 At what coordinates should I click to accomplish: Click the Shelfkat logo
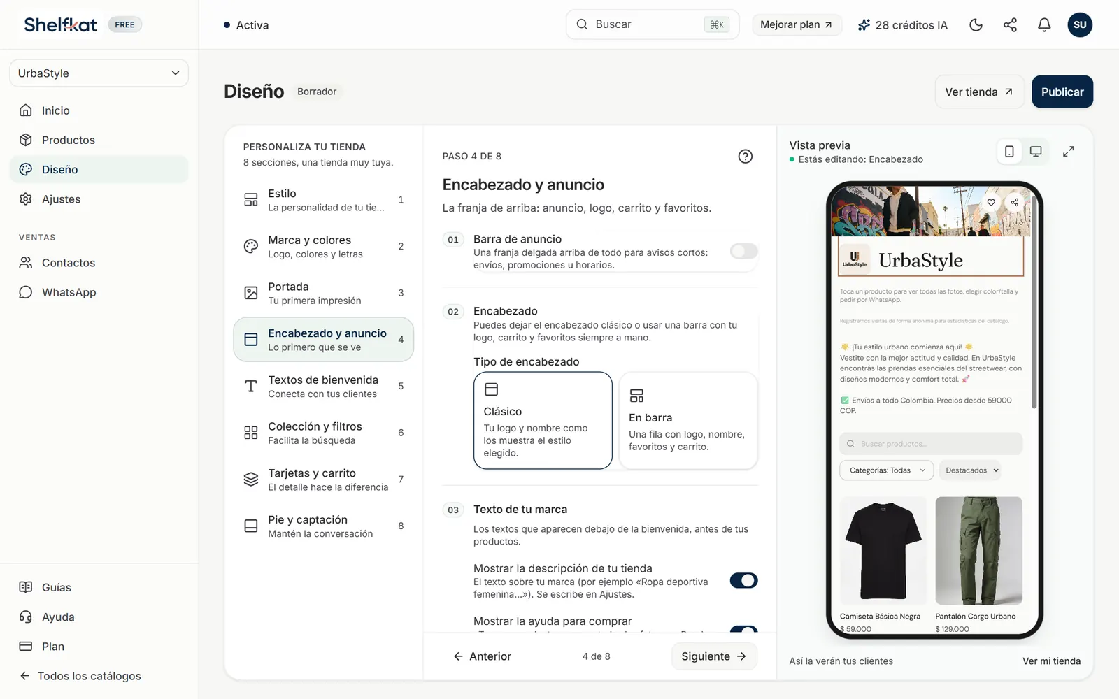tap(61, 24)
